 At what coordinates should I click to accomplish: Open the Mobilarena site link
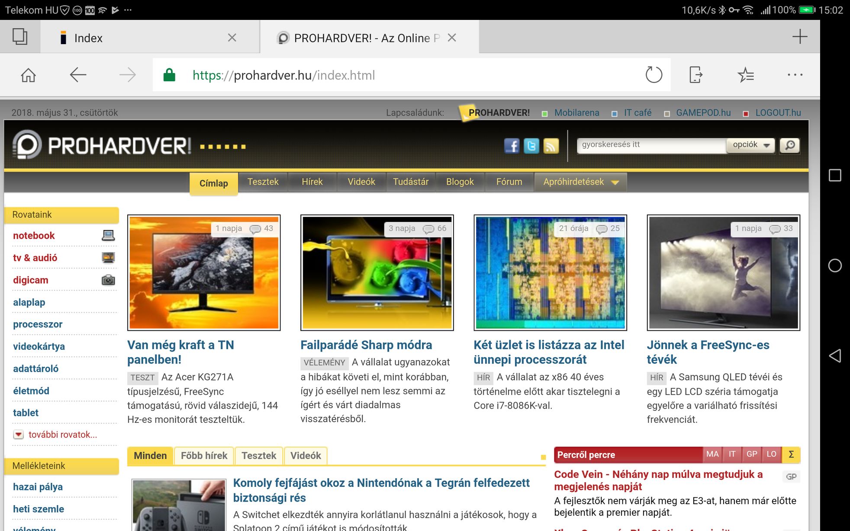pos(576,113)
